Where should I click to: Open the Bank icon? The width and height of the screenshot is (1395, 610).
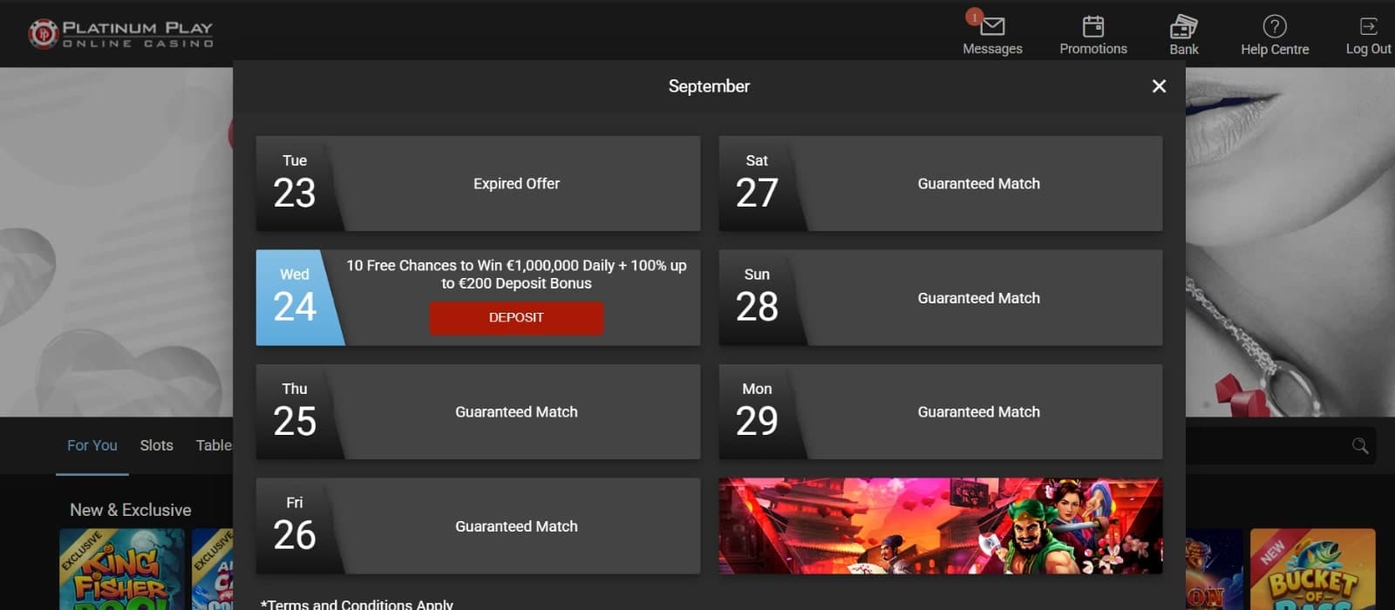(1183, 27)
